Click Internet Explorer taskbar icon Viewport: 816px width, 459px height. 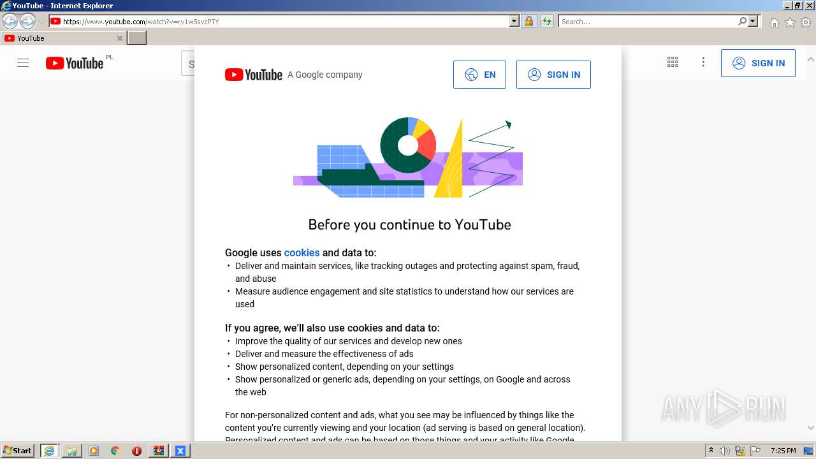tap(49, 451)
